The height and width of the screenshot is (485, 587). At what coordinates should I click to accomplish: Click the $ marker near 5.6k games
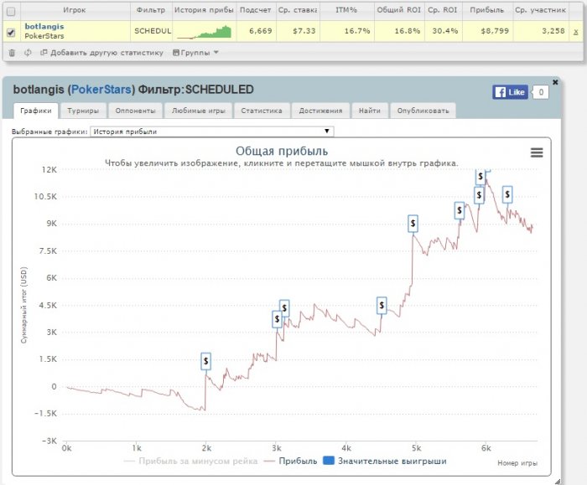point(459,210)
